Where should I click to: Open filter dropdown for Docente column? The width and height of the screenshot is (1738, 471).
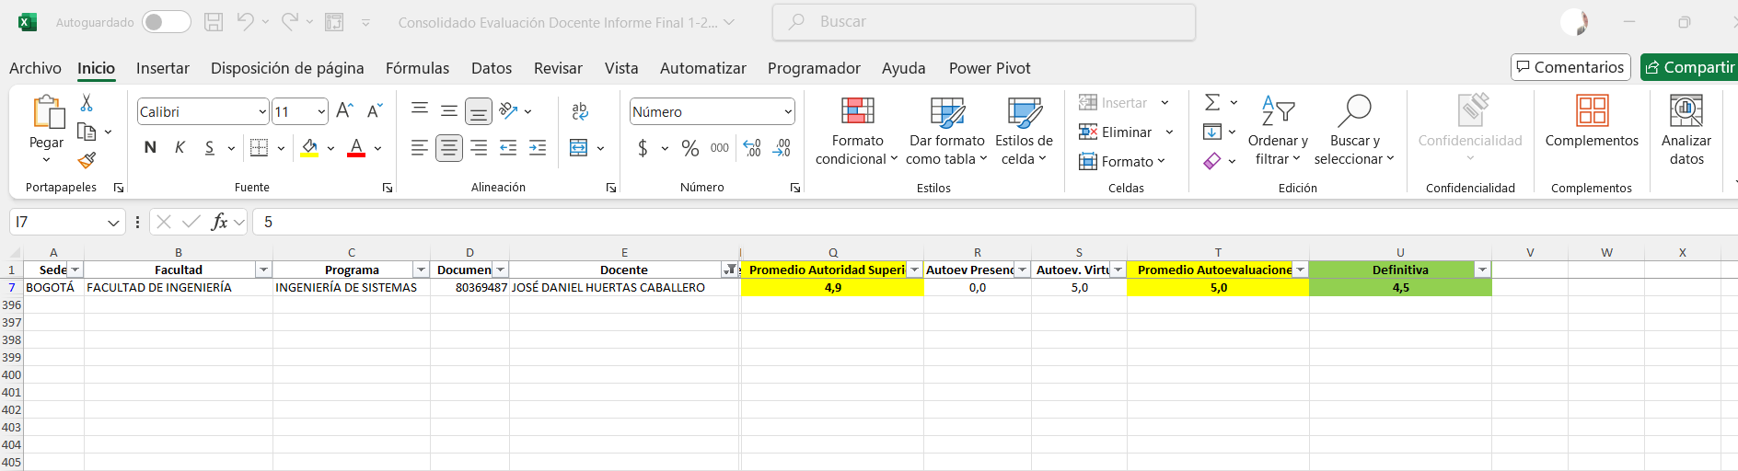[x=730, y=270]
